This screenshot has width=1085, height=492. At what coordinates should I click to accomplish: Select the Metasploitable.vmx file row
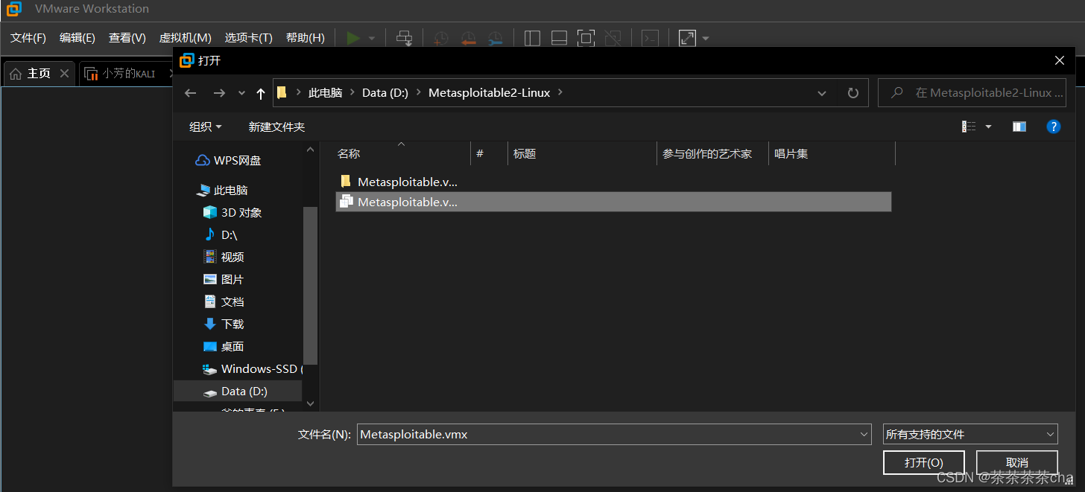(x=613, y=202)
